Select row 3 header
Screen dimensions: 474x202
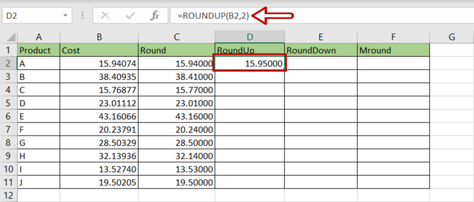(x=8, y=76)
